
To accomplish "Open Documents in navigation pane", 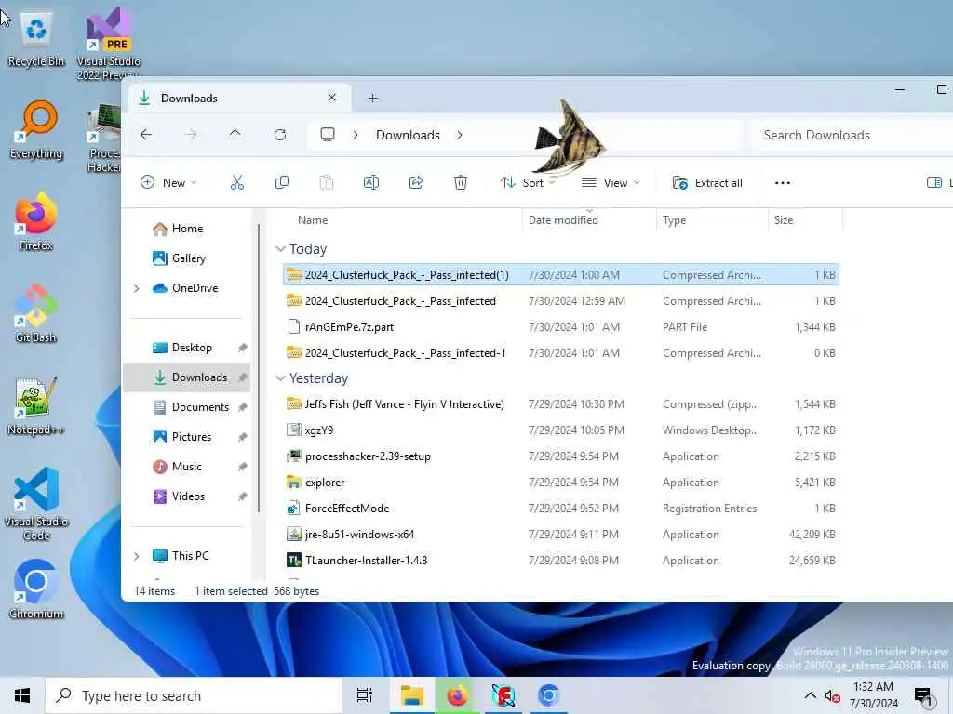I will 200,407.
